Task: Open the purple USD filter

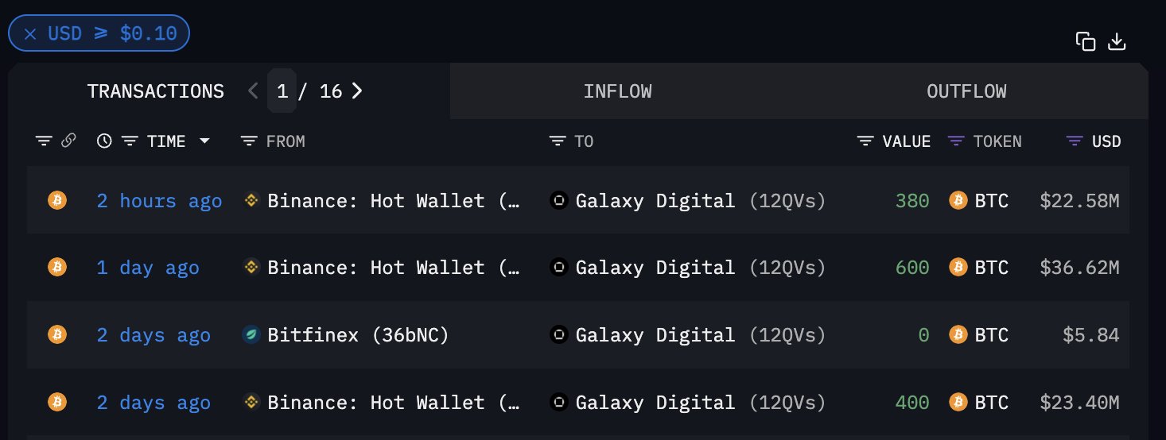Action: 1075,141
